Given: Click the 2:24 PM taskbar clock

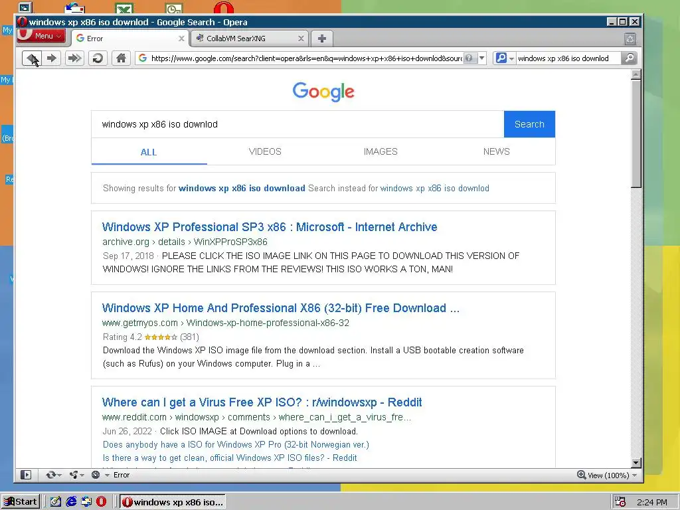Looking at the screenshot, I should [652, 502].
